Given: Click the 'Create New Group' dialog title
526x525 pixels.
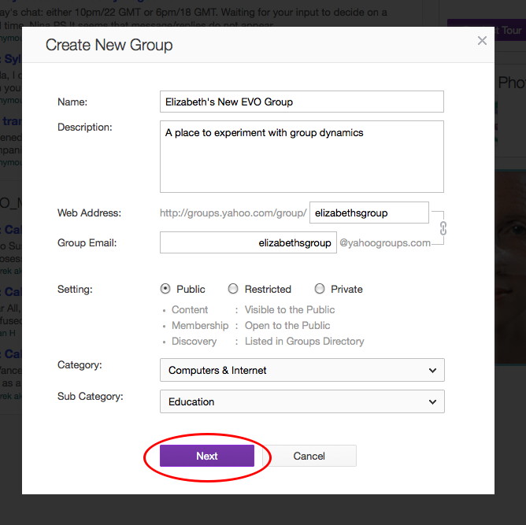Looking at the screenshot, I should pos(109,45).
